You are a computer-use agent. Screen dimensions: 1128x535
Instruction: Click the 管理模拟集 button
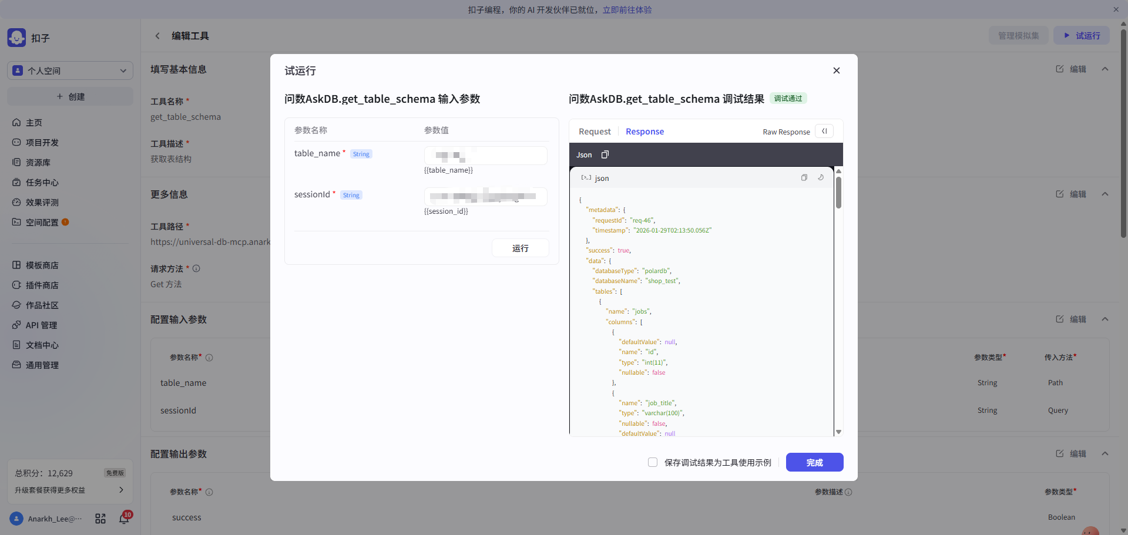1018,36
